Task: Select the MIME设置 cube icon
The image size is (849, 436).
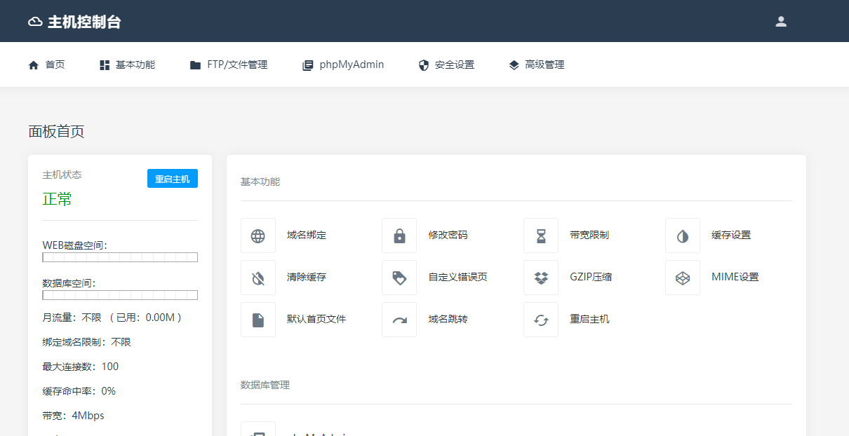Action: [x=682, y=277]
